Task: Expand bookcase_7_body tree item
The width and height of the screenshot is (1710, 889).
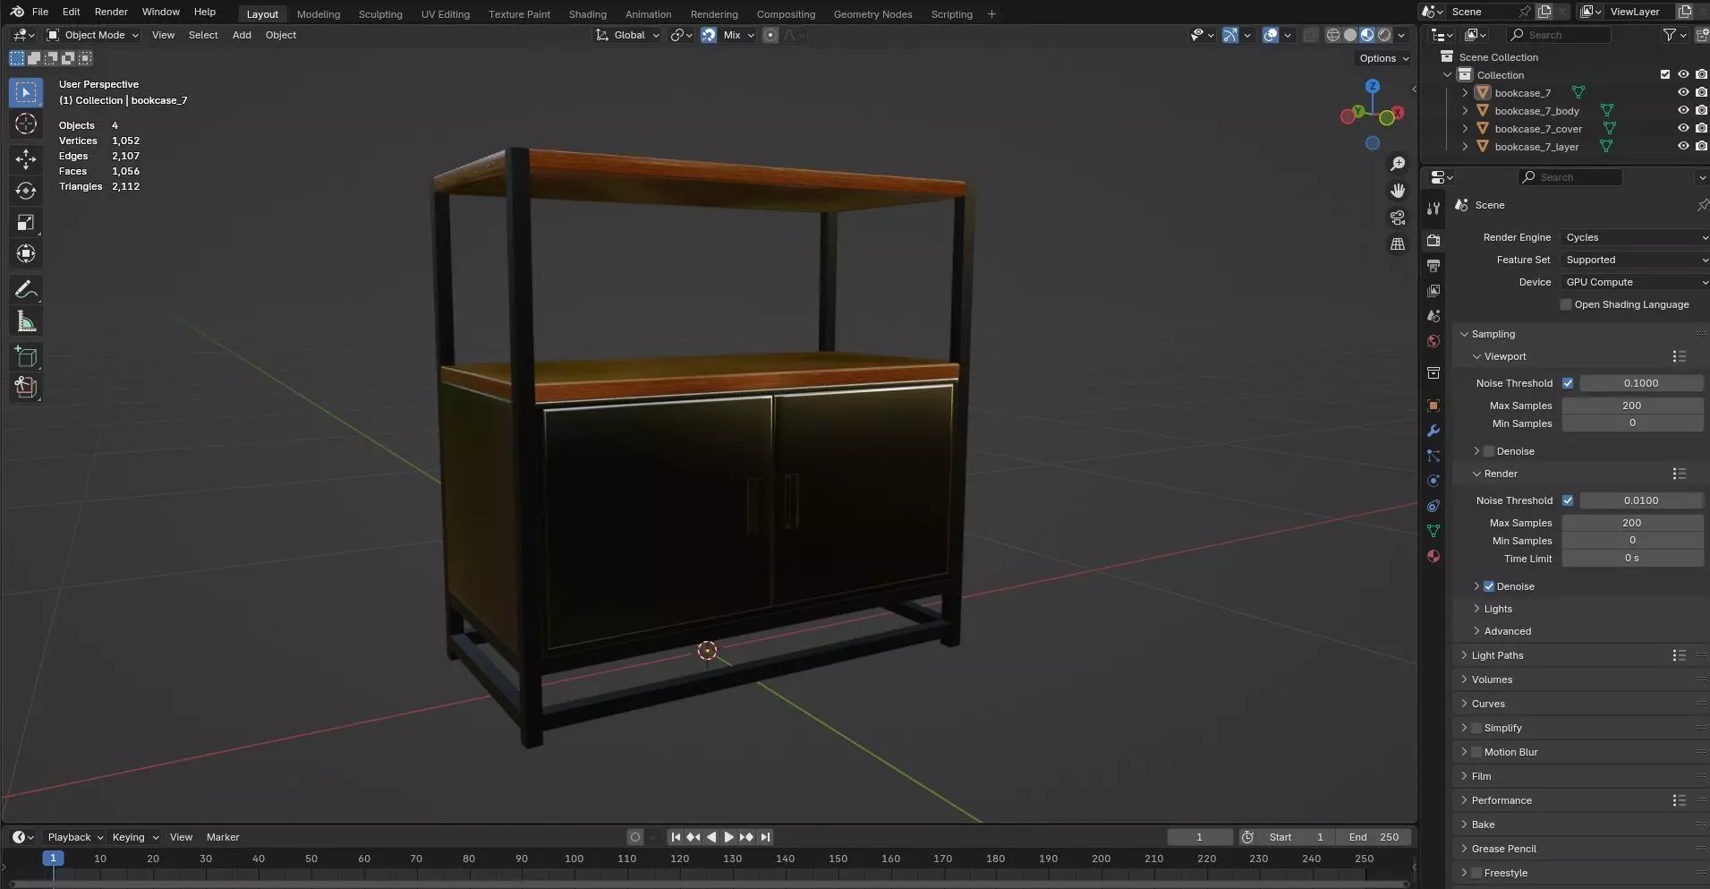Action: (x=1465, y=111)
